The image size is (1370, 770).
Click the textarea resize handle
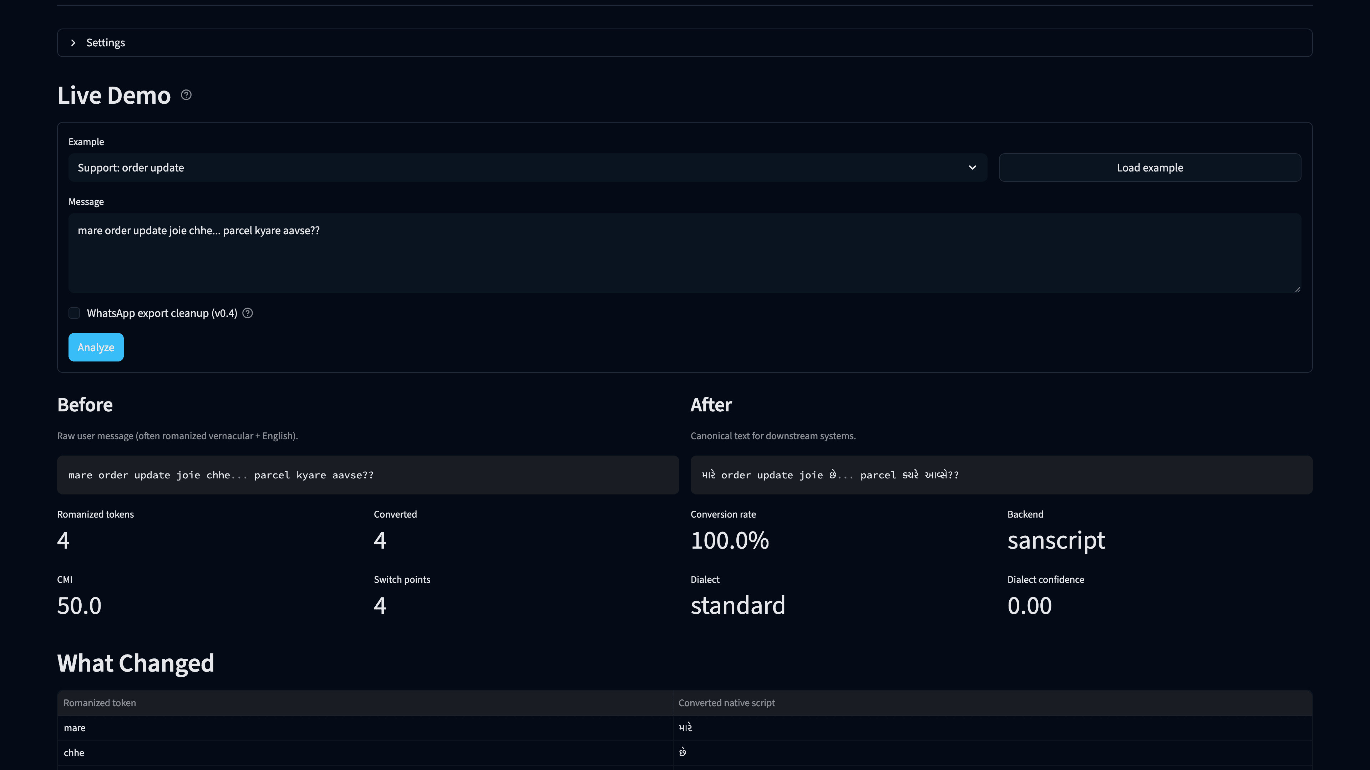coord(1298,288)
